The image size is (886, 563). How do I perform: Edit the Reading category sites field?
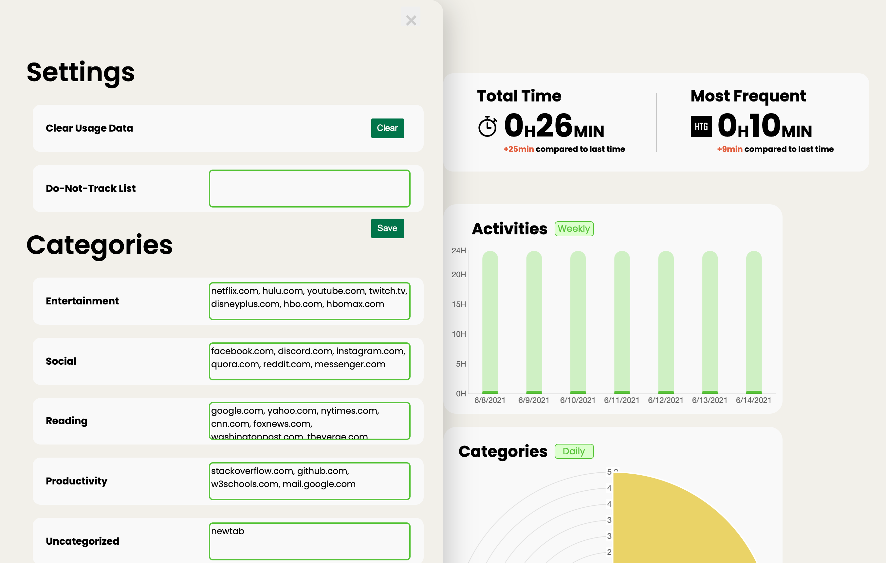tap(309, 421)
